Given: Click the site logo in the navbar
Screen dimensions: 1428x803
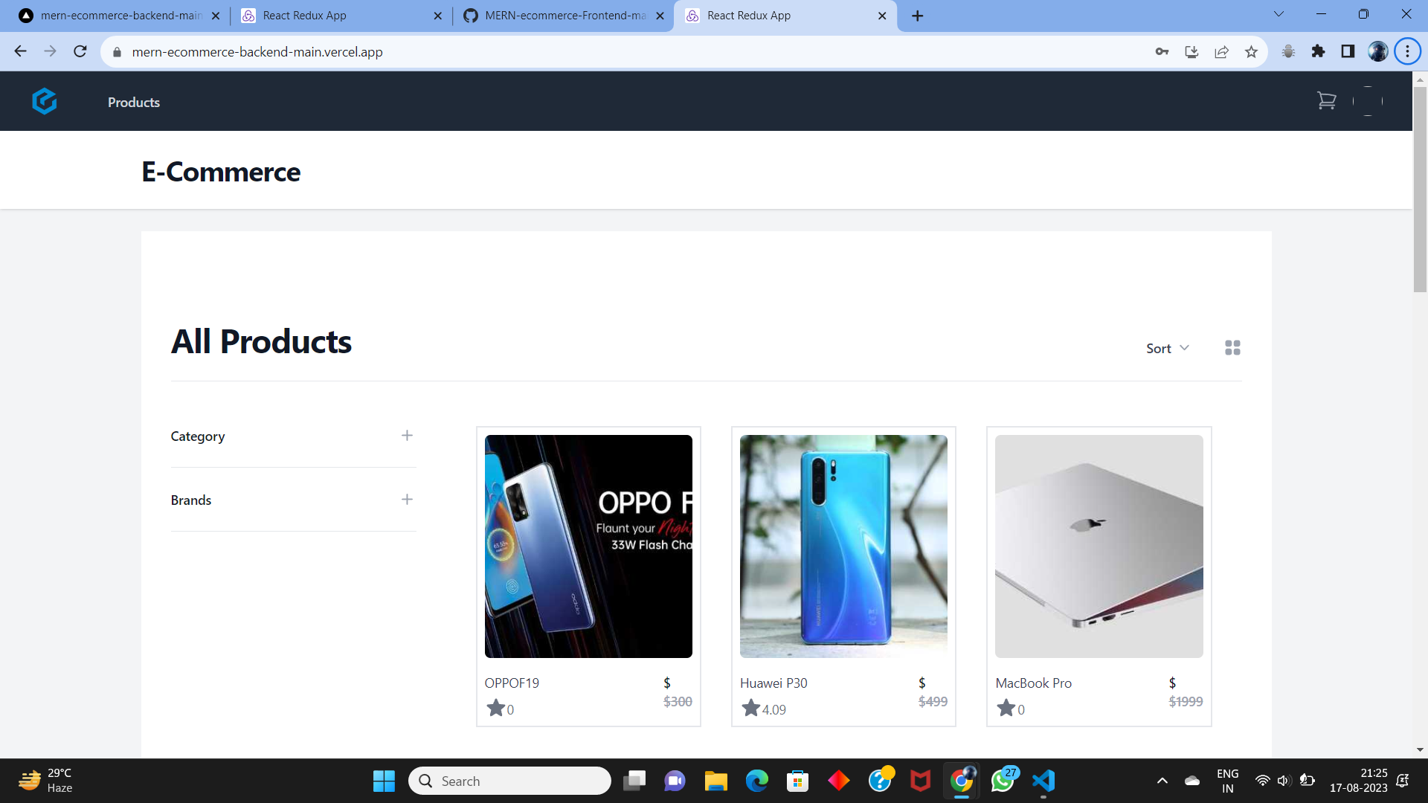Looking at the screenshot, I should click(45, 101).
